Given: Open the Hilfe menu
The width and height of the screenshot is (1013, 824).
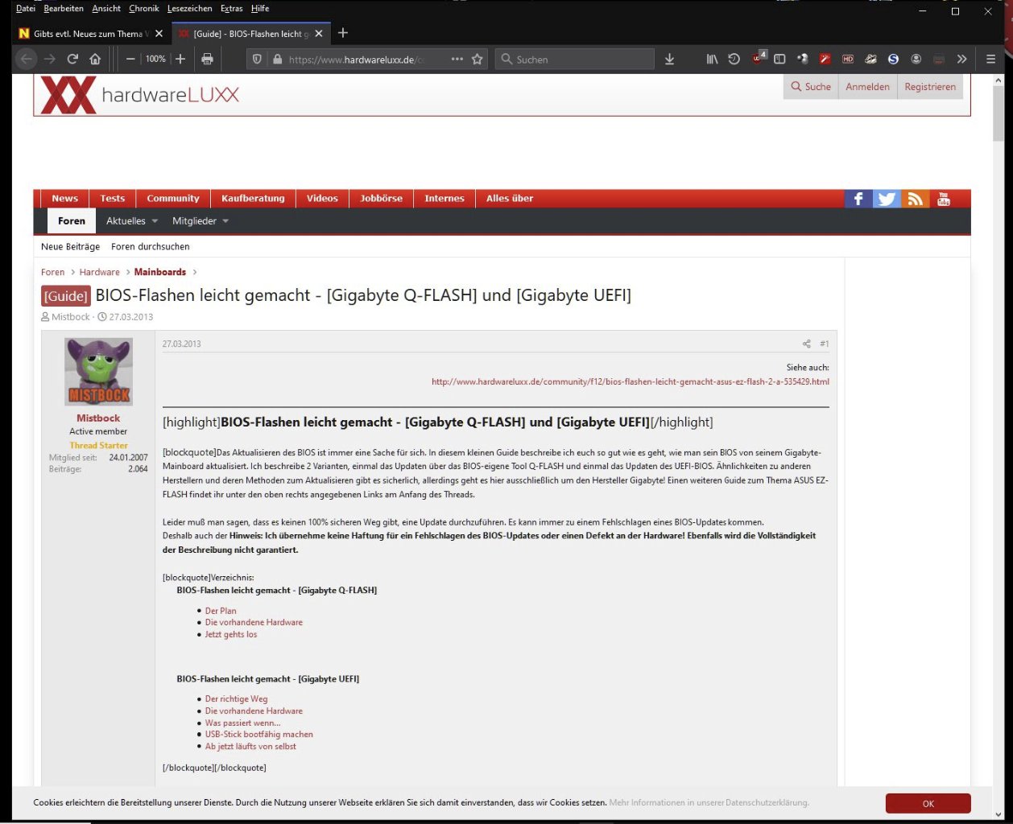Looking at the screenshot, I should 260,8.
